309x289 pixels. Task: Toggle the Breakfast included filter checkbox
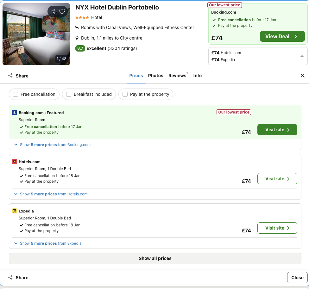(69, 94)
